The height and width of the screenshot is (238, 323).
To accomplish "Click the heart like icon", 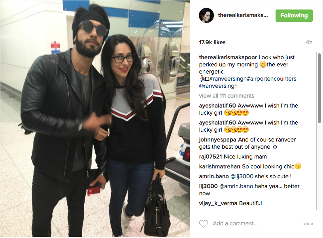I will [204, 224].
